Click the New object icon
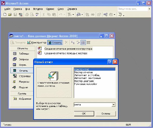153x128 pixels. point(111,15)
